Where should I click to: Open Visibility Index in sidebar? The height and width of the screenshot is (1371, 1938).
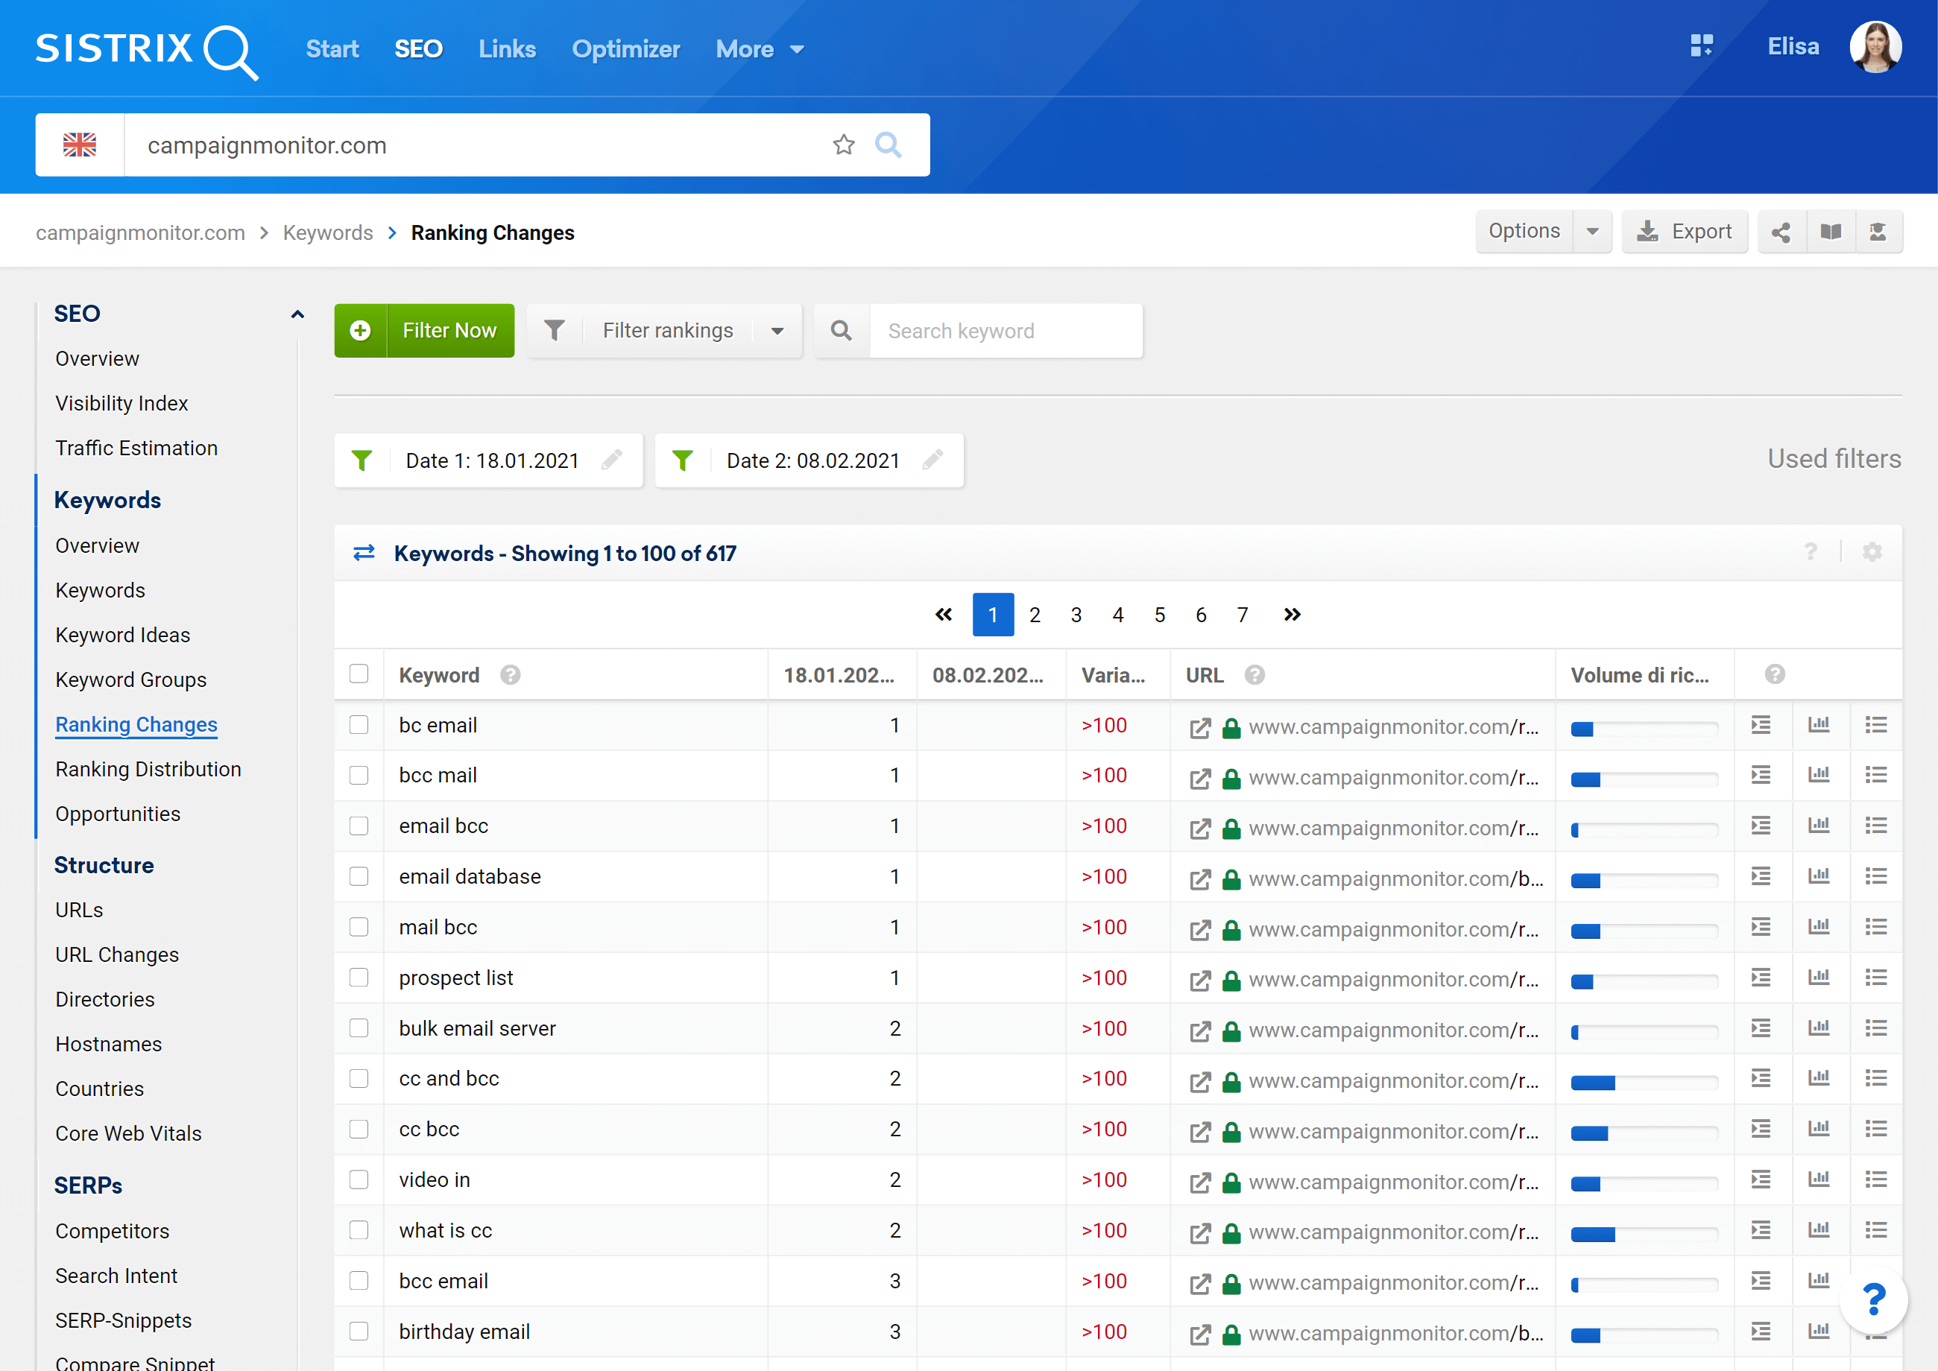click(121, 404)
